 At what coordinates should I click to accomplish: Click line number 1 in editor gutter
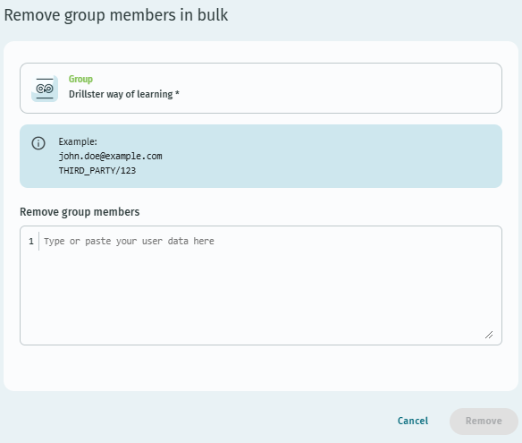click(x=31, y=241)
